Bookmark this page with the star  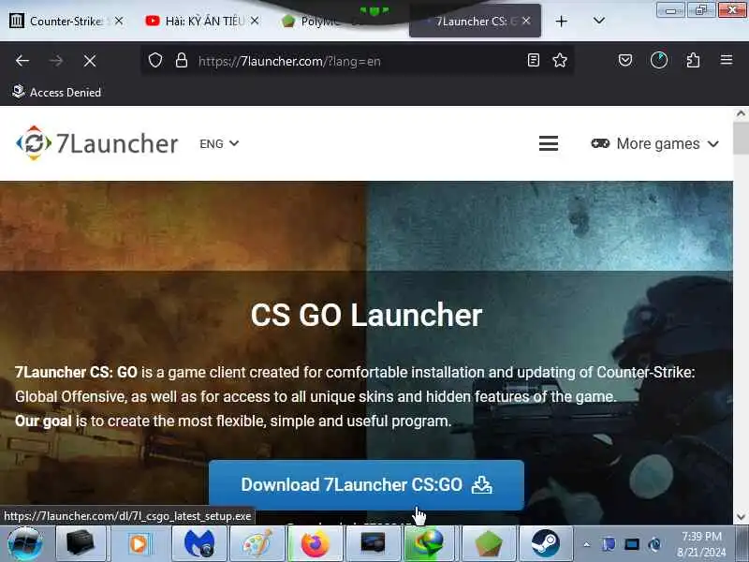(x=560, y=60)
